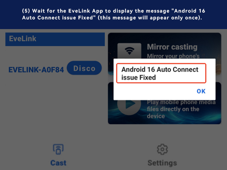Select the Cast tab label
Viewport: 227px width, 170px height.
58,163
